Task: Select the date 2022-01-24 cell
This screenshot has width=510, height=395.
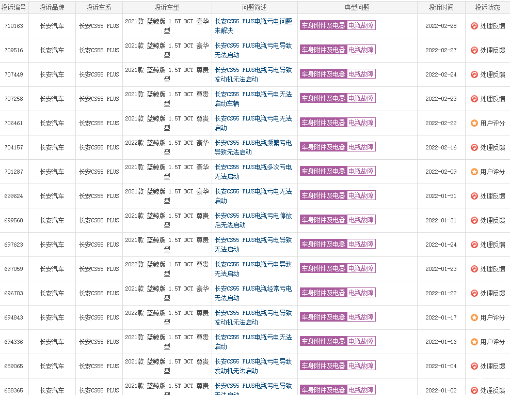Action: coord(441,245)
